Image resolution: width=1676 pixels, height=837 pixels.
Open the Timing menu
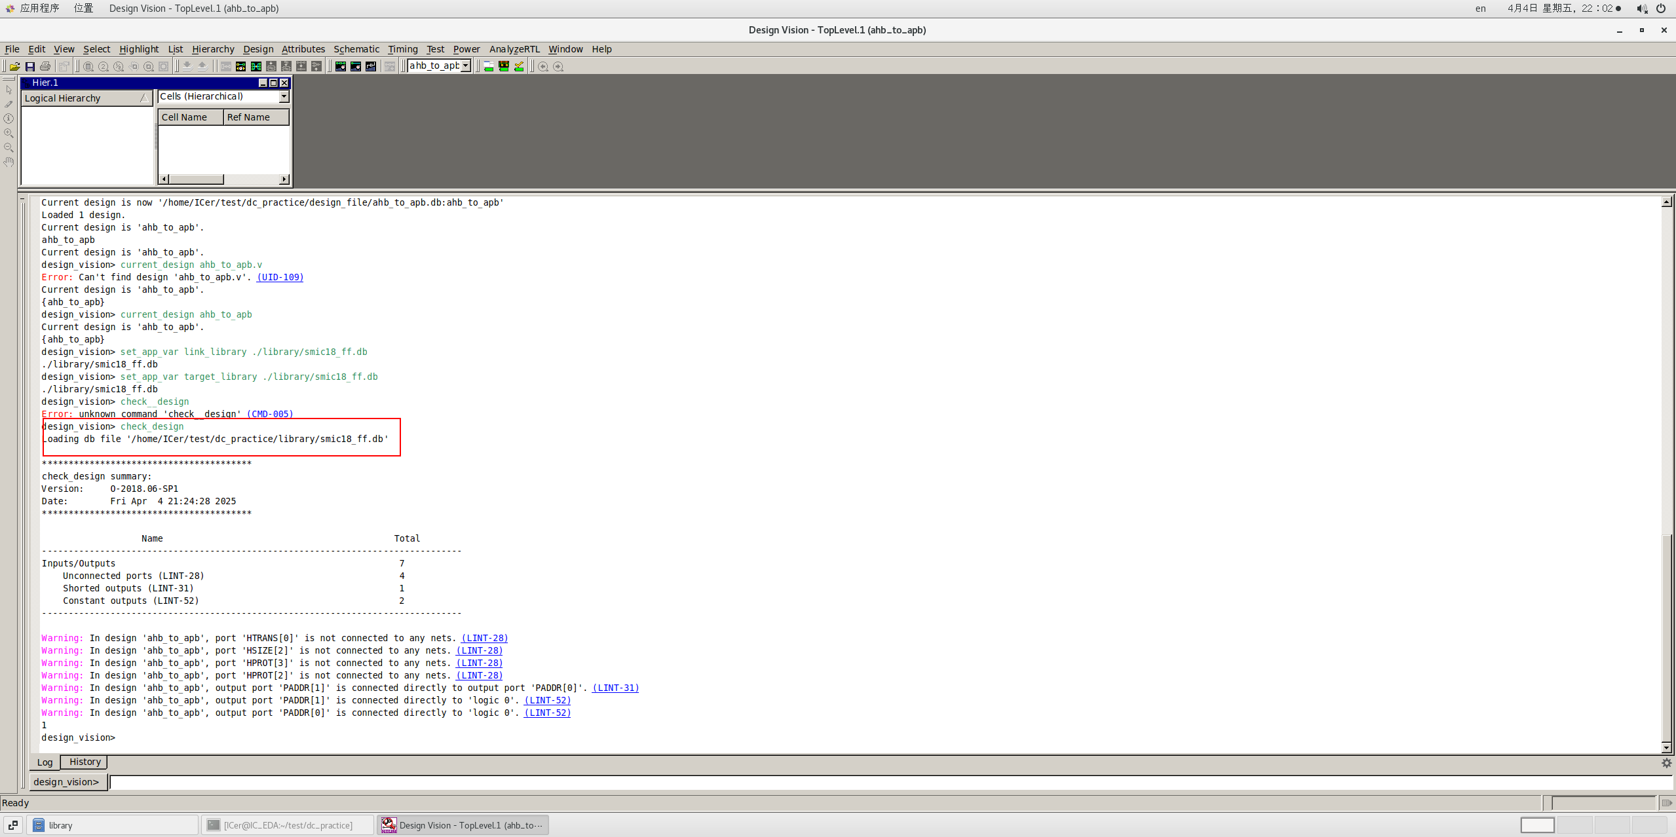coord(402,49)
